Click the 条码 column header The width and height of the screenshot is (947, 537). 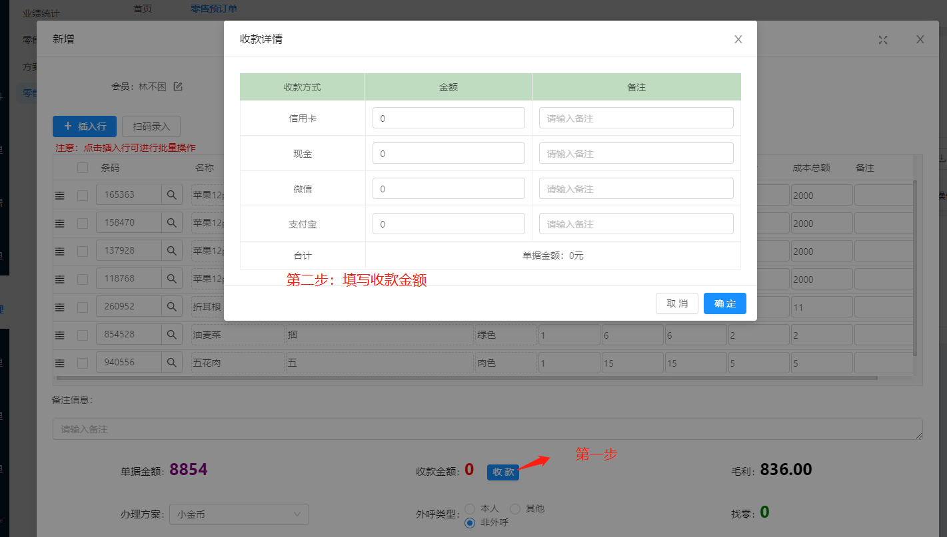click(x=110, y=168)
